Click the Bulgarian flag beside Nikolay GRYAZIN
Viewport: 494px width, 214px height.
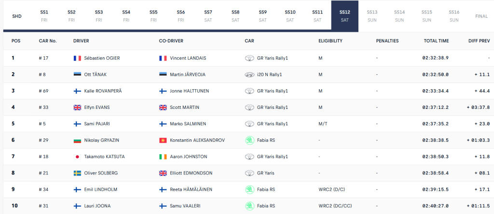77,140
